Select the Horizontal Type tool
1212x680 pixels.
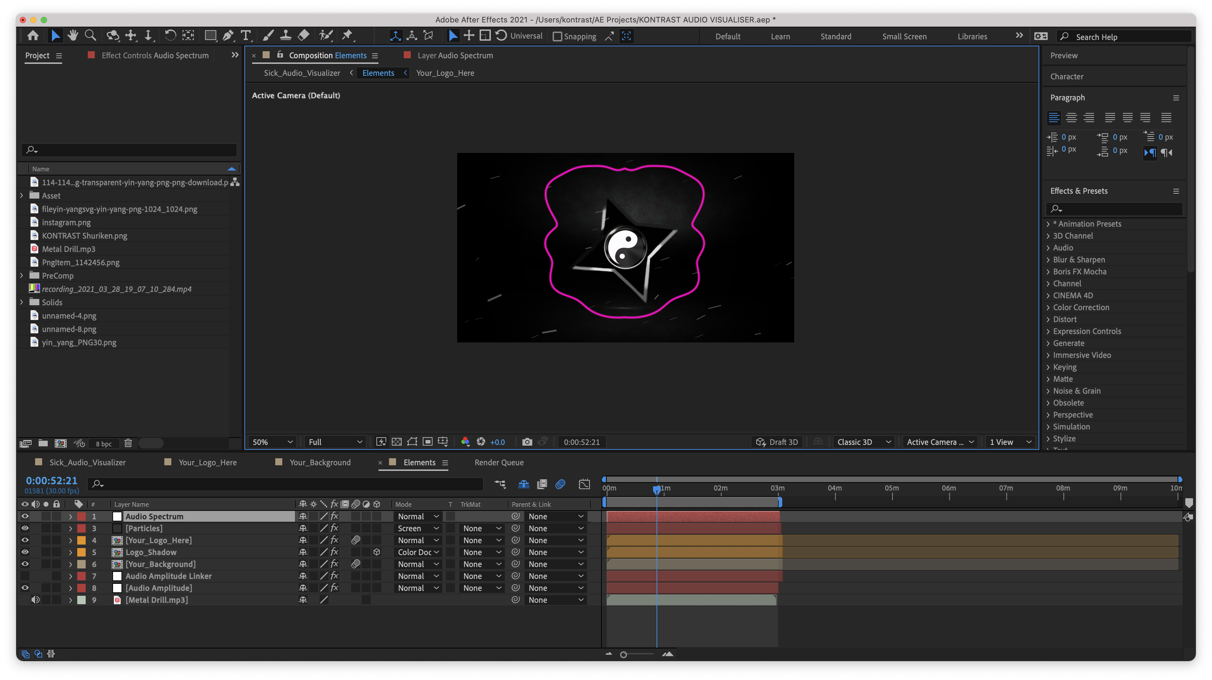coord(246,36)
